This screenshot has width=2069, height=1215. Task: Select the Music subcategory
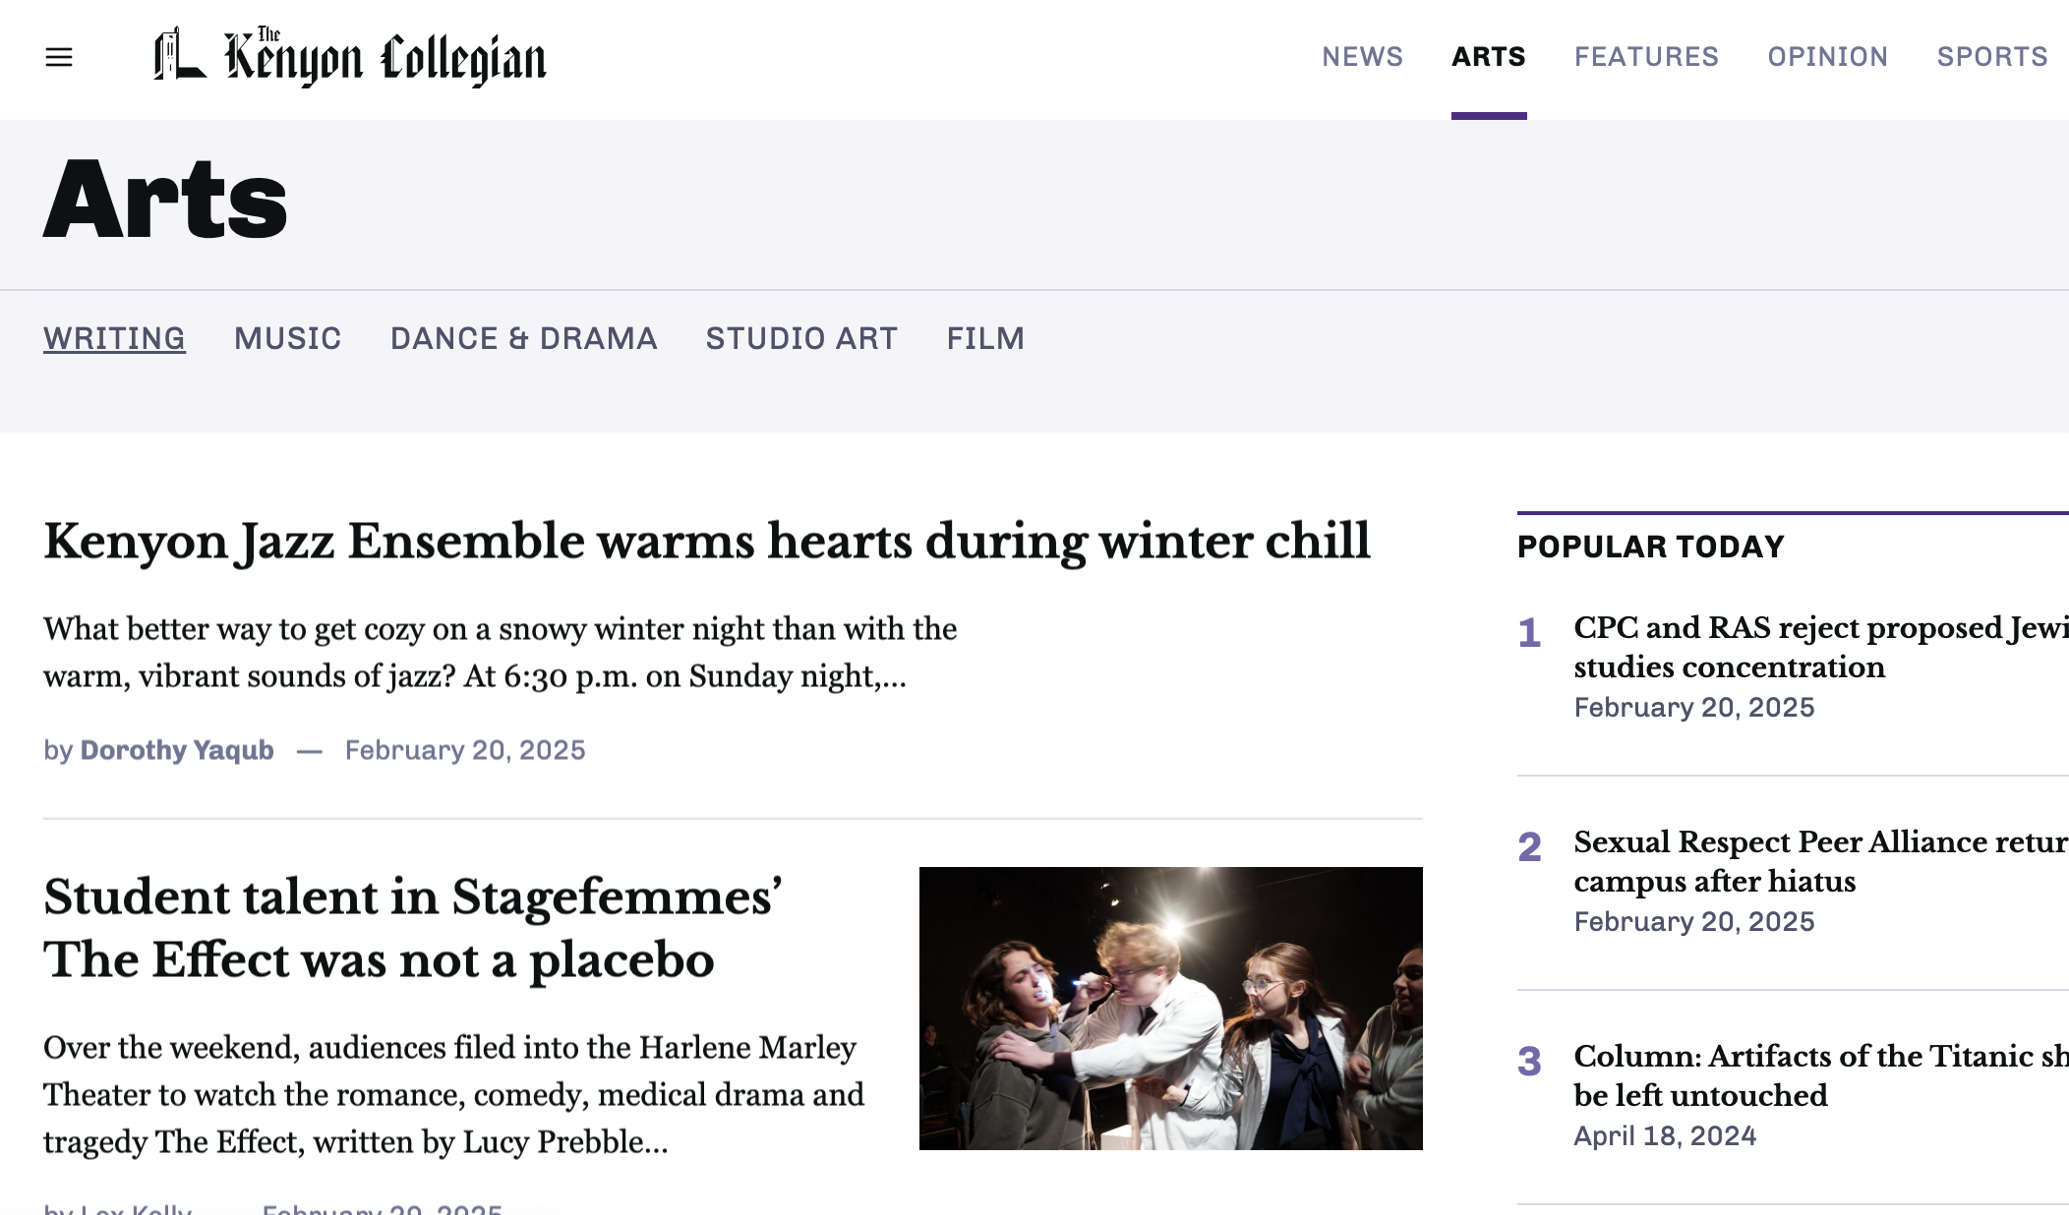coord(288,338)
